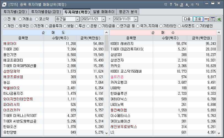
Task: Click the detach window icon in title bar
Action: coord(176,5)
